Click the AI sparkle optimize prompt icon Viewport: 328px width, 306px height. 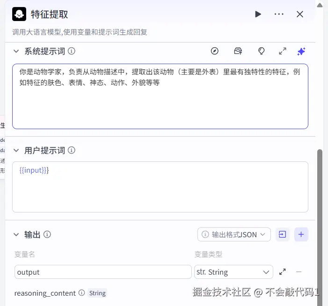point(301,51)
